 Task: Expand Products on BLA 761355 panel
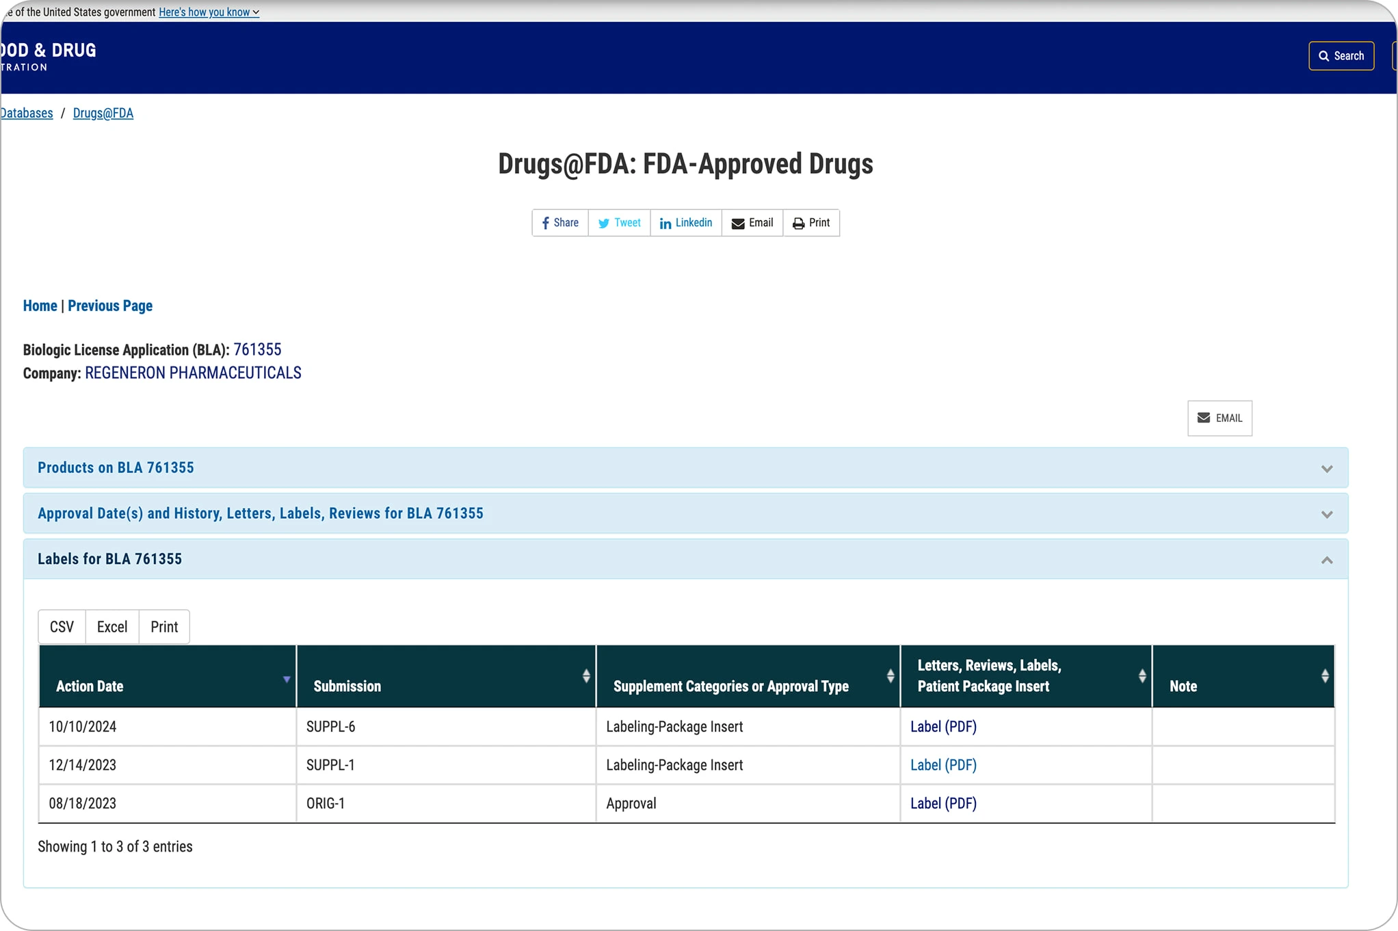(x=685, y=468)
